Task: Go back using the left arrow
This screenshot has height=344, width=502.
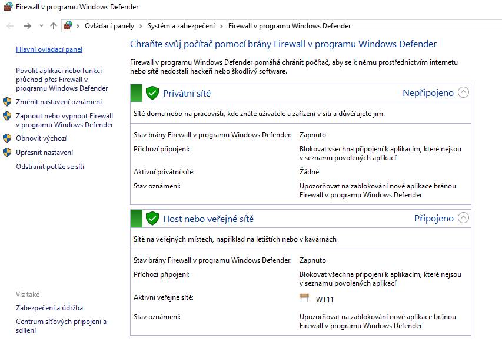Action: pyautogui.click(x=10, y=26)
